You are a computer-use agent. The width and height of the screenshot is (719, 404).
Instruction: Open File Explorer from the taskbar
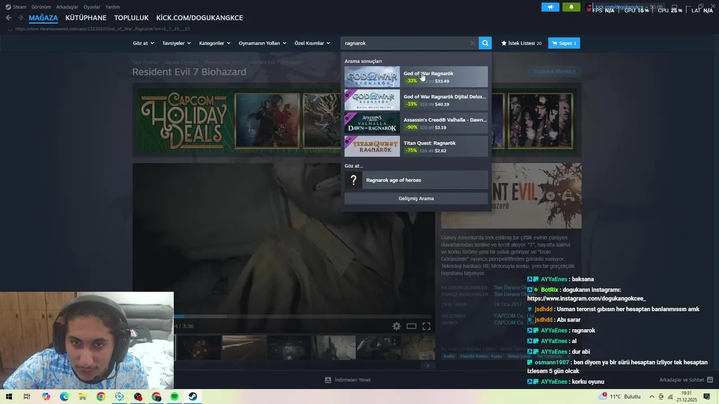point(83,397)
